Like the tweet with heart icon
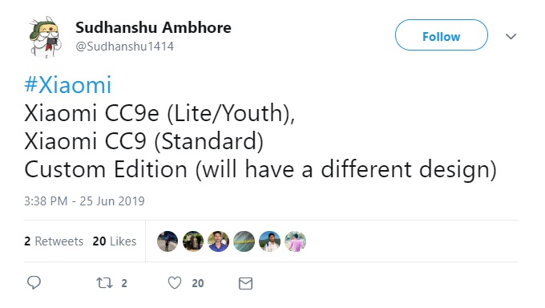Viewport: 545px width, 308px height. pyautogui.click(x=175, y=283)
